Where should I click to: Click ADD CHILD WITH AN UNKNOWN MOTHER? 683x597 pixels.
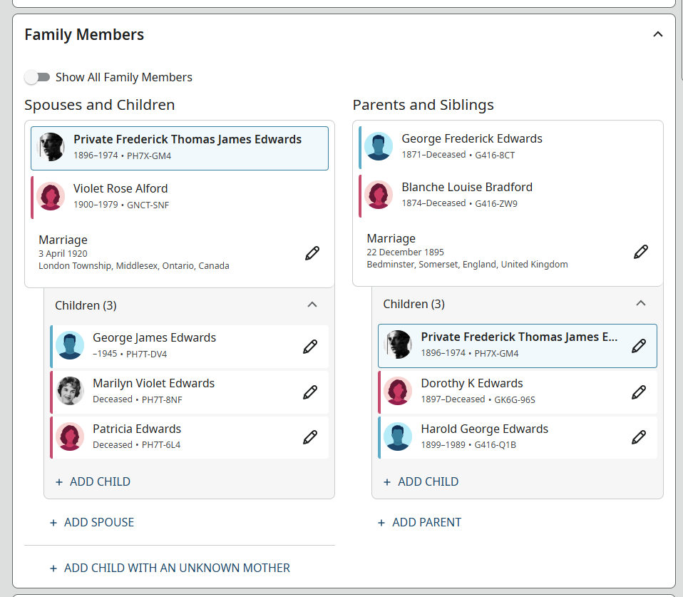tap(170, 568)
